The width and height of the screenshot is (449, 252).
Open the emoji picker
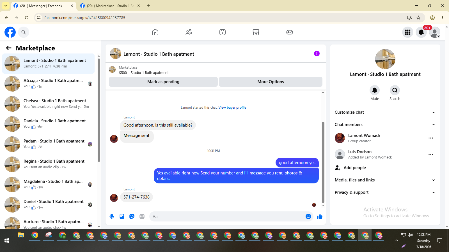click(x=308, y=216)
